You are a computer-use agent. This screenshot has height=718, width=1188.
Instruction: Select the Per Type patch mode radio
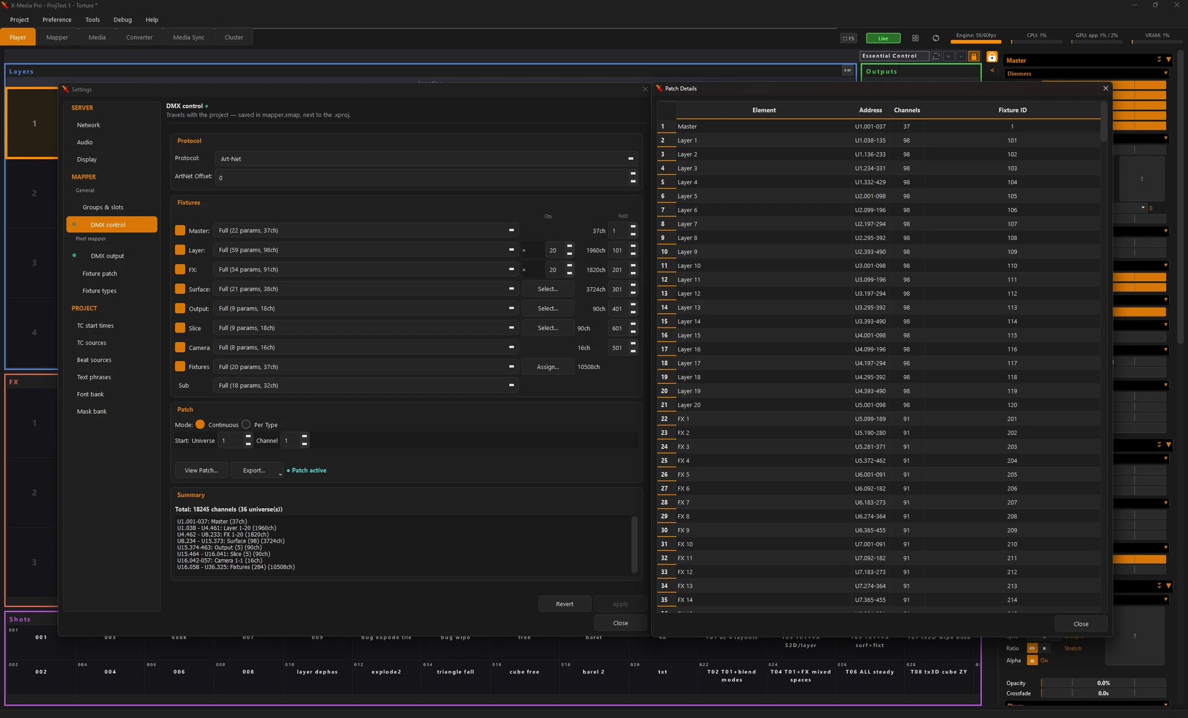pyautogui.click(x=246, y=425)
